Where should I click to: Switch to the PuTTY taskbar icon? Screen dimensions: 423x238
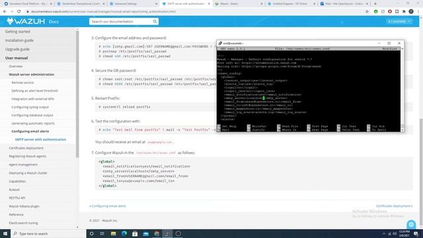[167, 233]
